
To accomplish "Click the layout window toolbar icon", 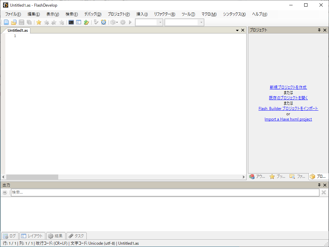I will 79,22.
